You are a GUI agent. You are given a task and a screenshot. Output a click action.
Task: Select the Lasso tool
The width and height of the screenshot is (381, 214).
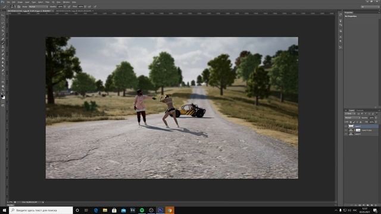(3, 23)
